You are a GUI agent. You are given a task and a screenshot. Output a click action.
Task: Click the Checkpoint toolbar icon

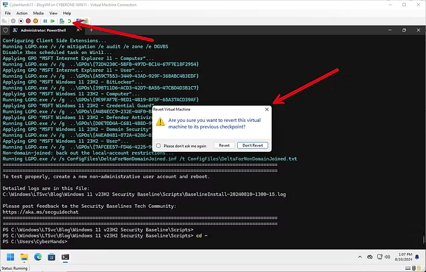coord(62,21)
